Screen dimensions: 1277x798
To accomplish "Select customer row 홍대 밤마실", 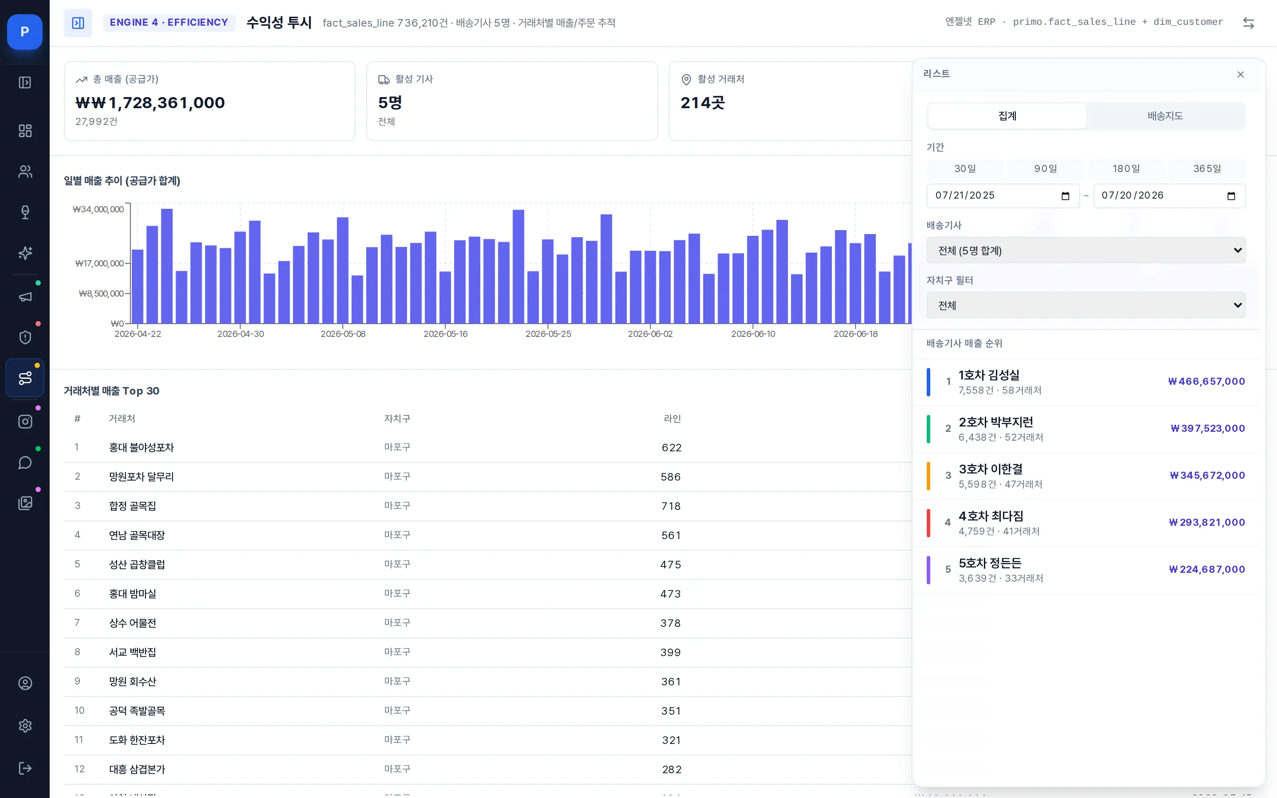I will (x=488, y=594).
